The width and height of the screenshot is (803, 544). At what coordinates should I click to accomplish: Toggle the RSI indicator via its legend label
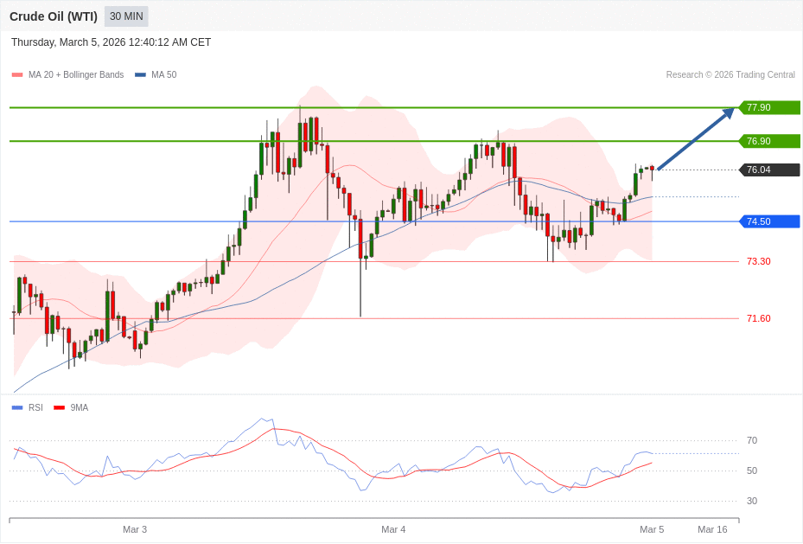click(35, 407)
